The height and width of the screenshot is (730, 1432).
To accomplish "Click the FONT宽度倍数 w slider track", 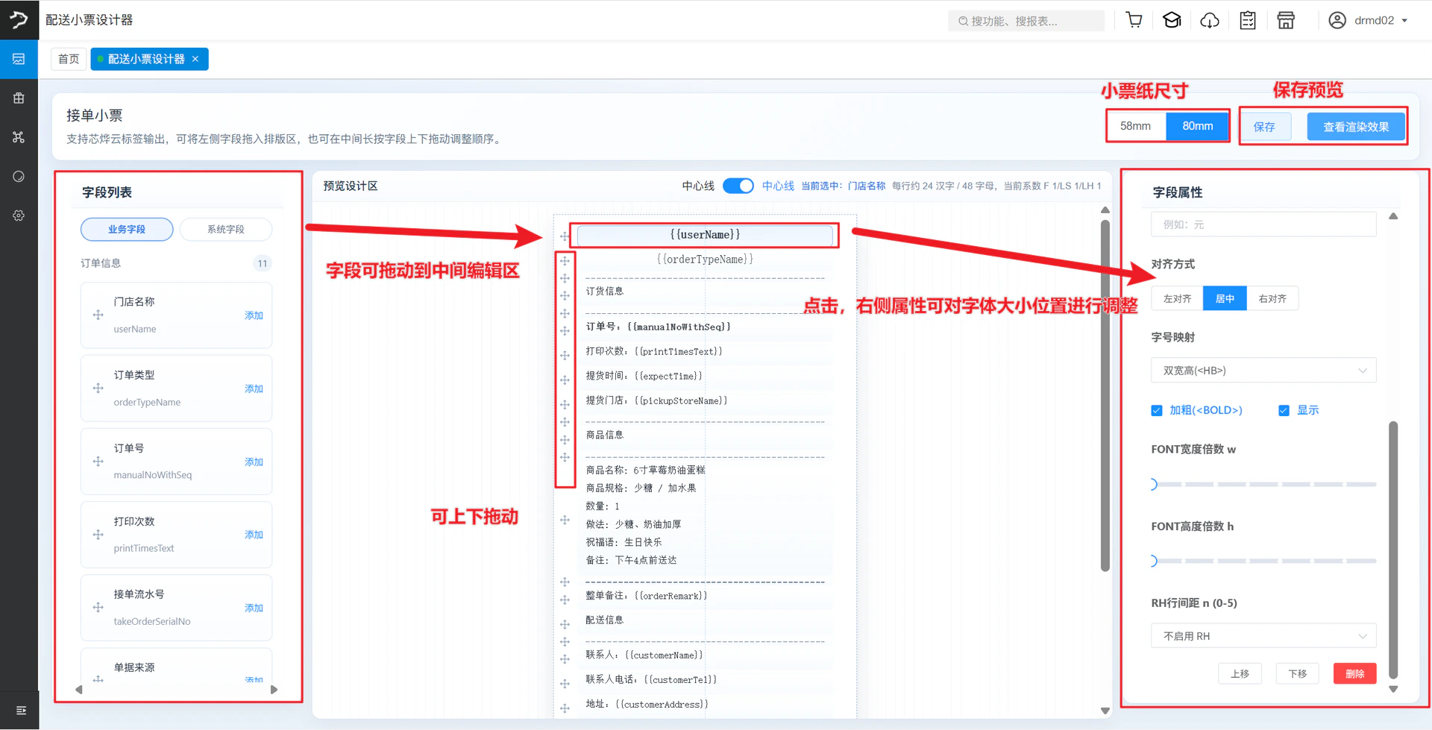I will 1263,485.
